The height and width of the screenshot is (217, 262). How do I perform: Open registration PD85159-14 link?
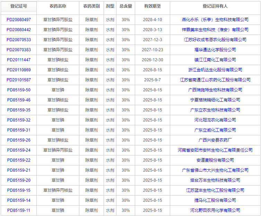tap(19, 200)
